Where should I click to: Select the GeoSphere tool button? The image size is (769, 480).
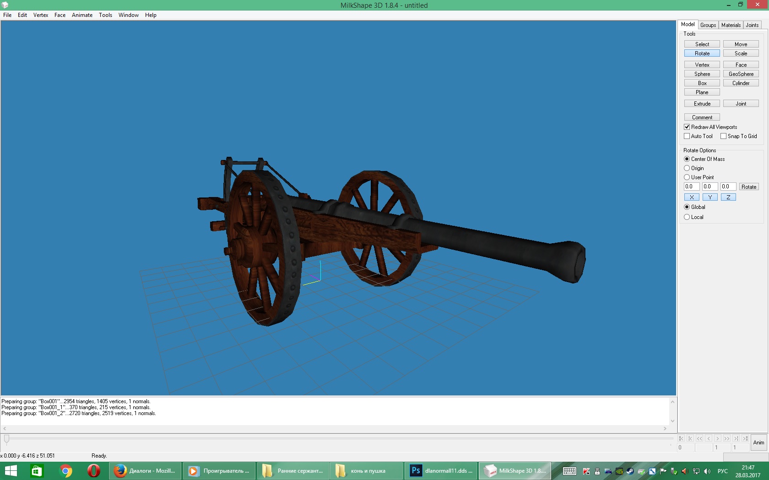[741, 74]
